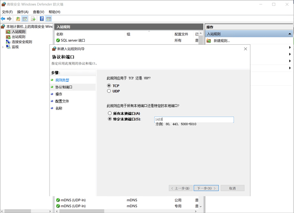The height and width of the screenshot is (213, 294).
Task: Click the outbound rules tree icon
Action: [x=8, y=37]
